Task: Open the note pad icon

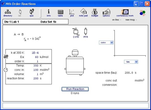Action: click(x=83, y=13)
